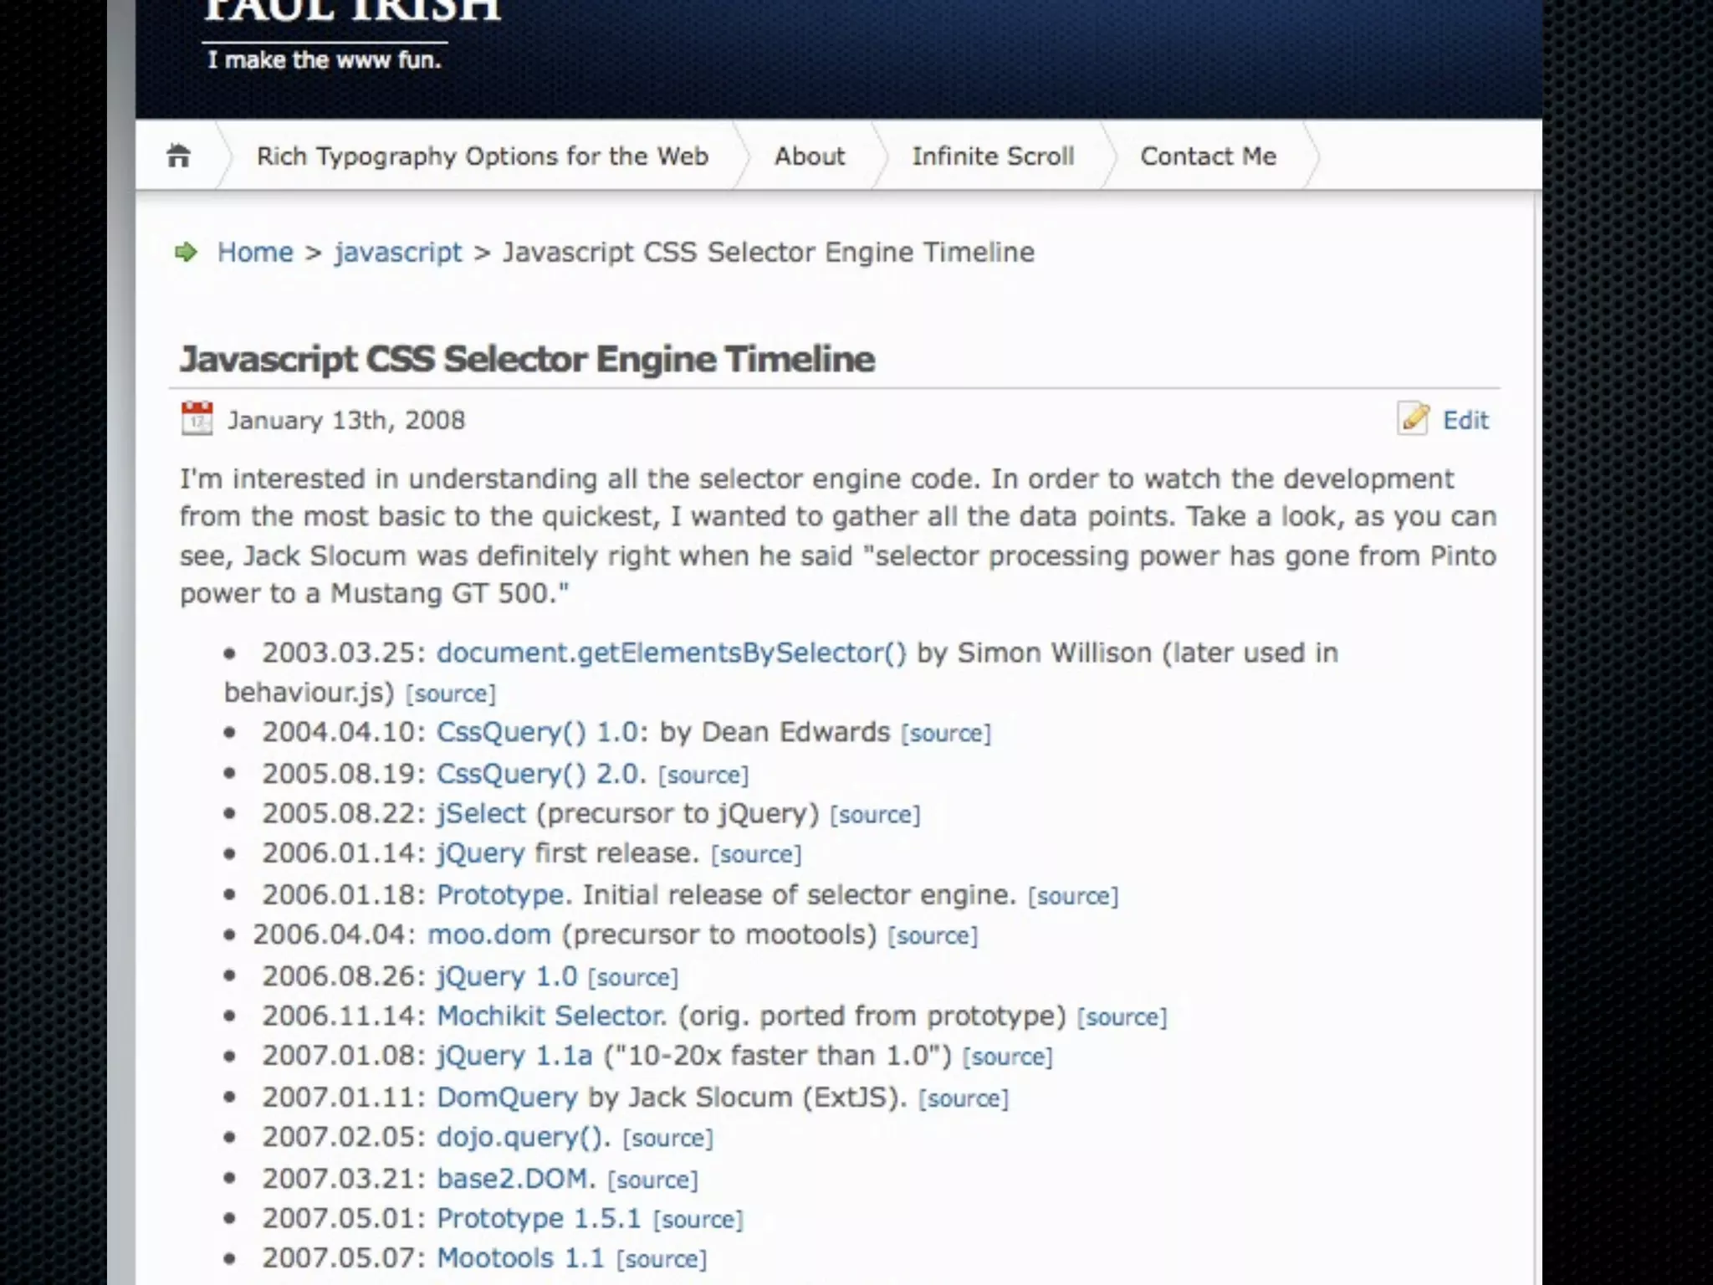Click Javascript CSS Selector Engine Timeline heading
The height and width of the screenshot is (1285, 1713).
tap(527, 359)
